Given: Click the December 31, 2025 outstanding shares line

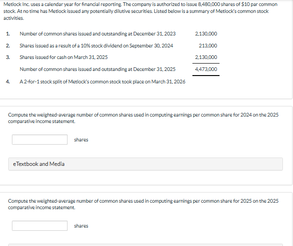Looking at the screenshot, I should [97, 69].
